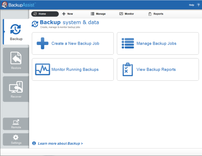This screenshot has width=202, height=156.
Task: Open View Backup Reports text
Action: (x=156, y=69)
